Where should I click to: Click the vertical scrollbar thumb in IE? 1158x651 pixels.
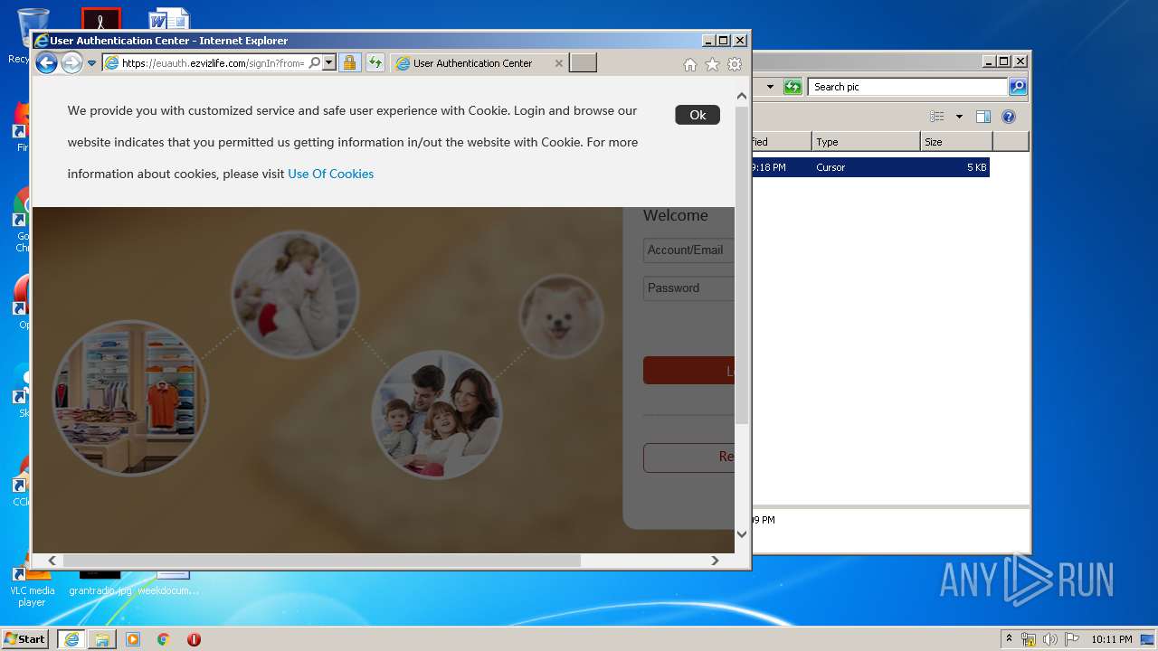[x=742, y=264]
